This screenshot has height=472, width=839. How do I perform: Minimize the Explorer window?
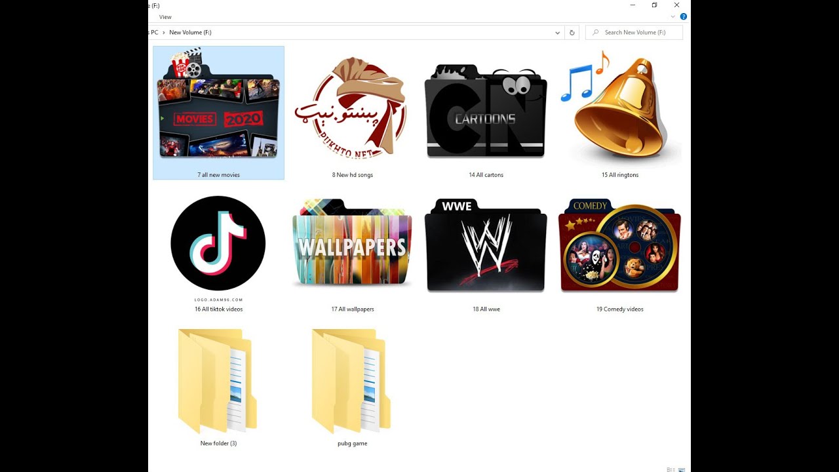tap(633, 5)
